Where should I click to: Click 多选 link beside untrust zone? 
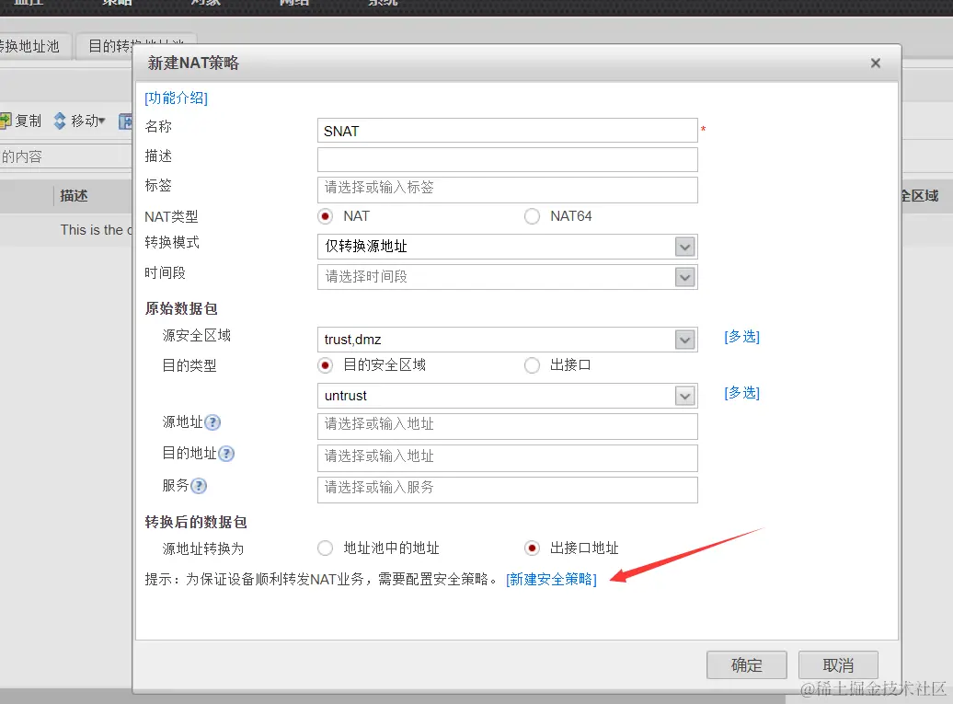click(741, 393)
